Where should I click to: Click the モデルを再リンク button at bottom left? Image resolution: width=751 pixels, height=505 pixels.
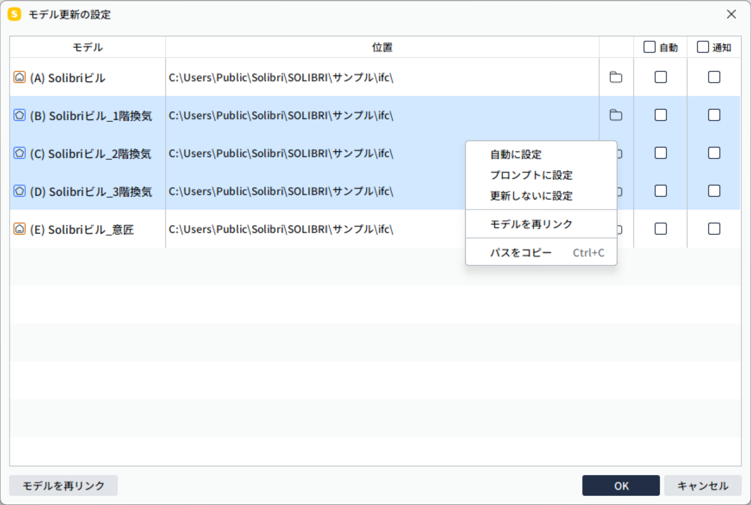click(x=64, y=485)
